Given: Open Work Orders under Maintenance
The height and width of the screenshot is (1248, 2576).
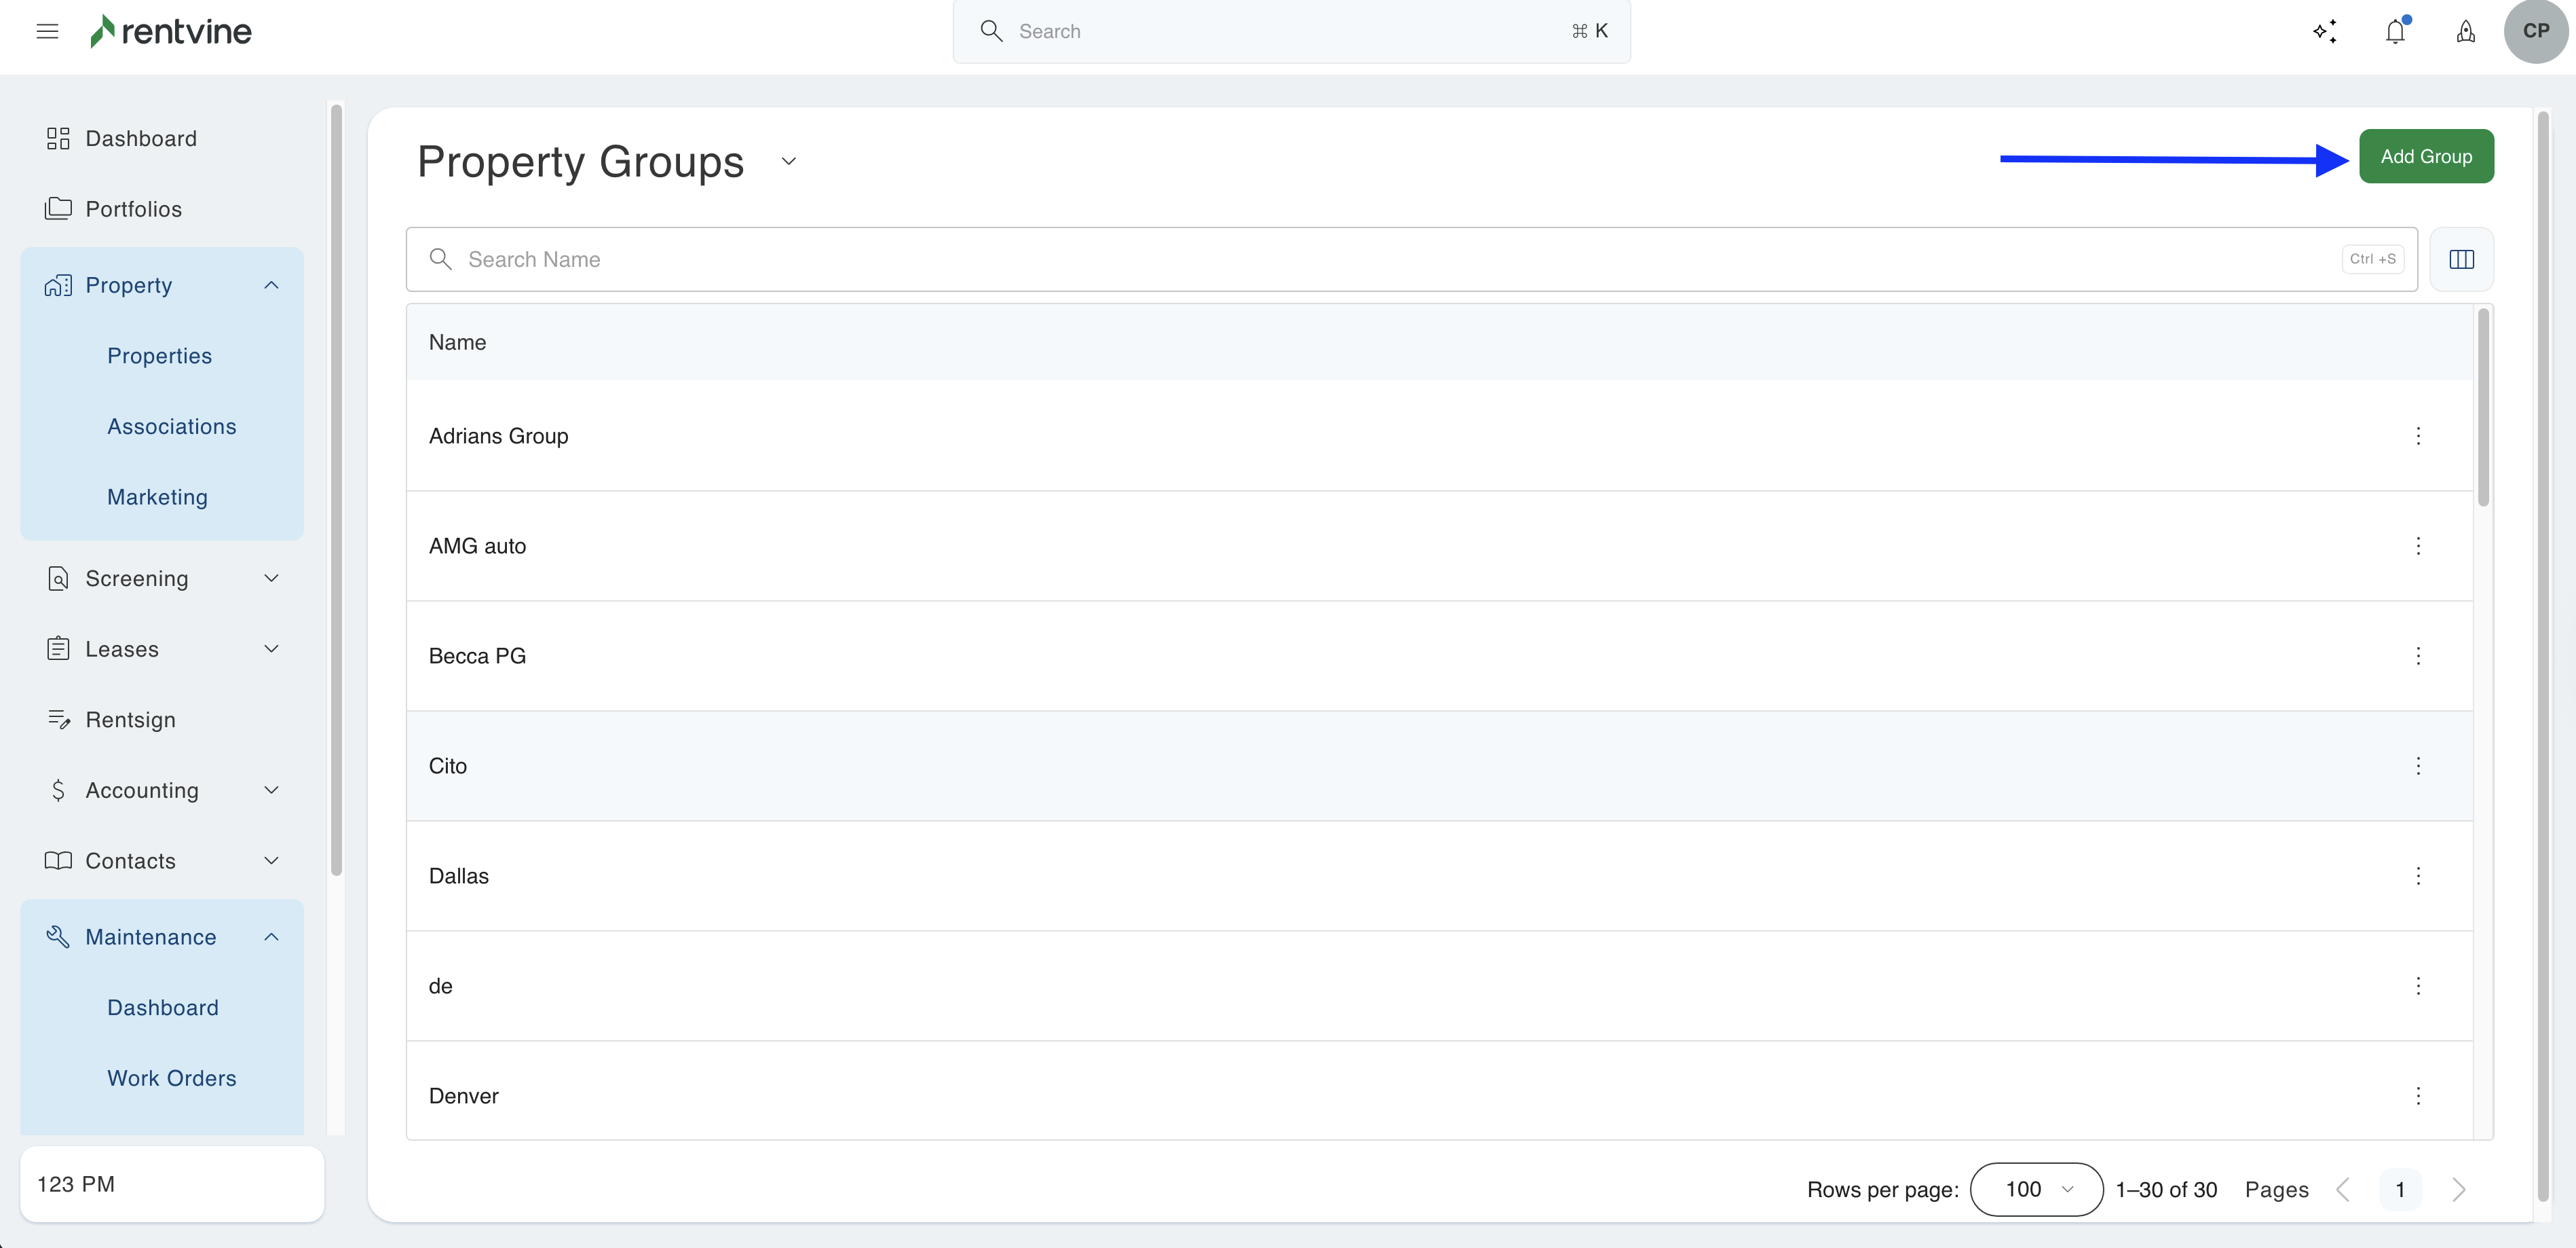Looking at the screenshot, I should tap(172, 1078).
